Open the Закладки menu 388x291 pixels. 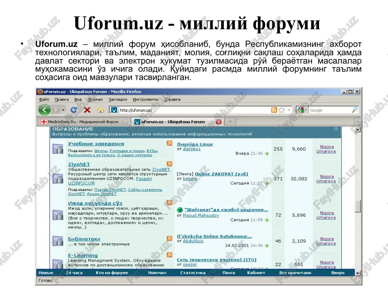click(118, 99)
